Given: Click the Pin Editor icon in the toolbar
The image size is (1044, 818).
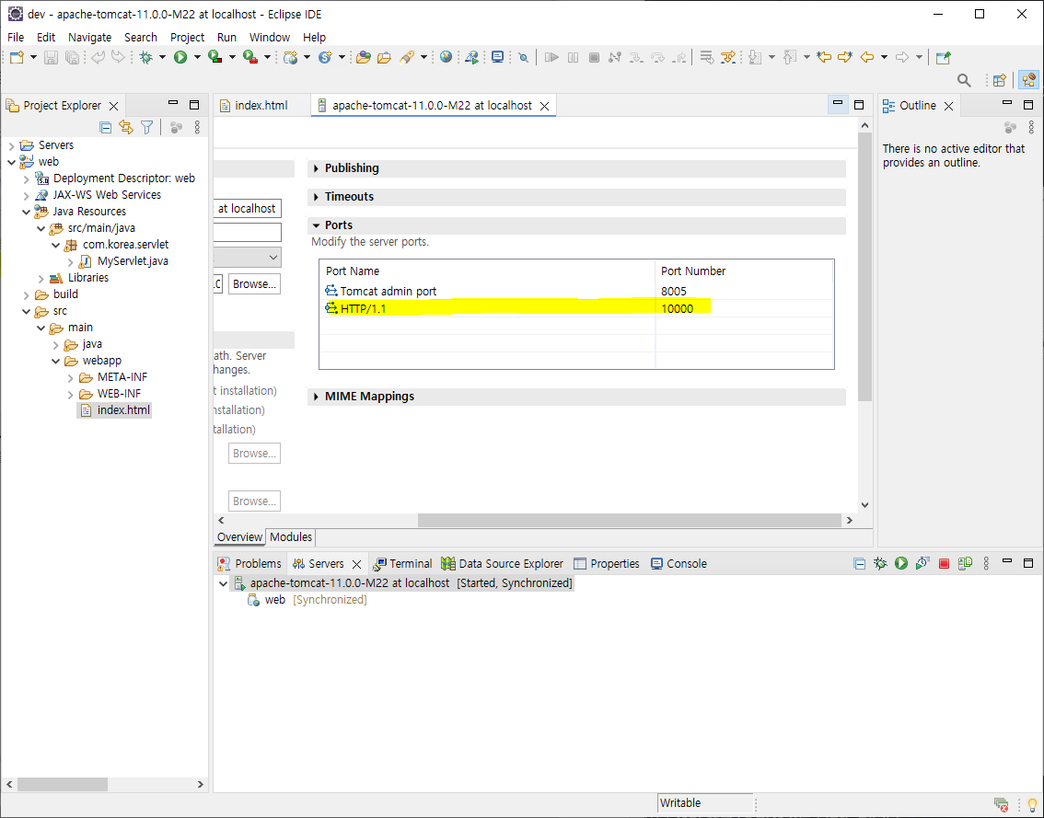Looking at the screenshot, I should pos(943,57).
